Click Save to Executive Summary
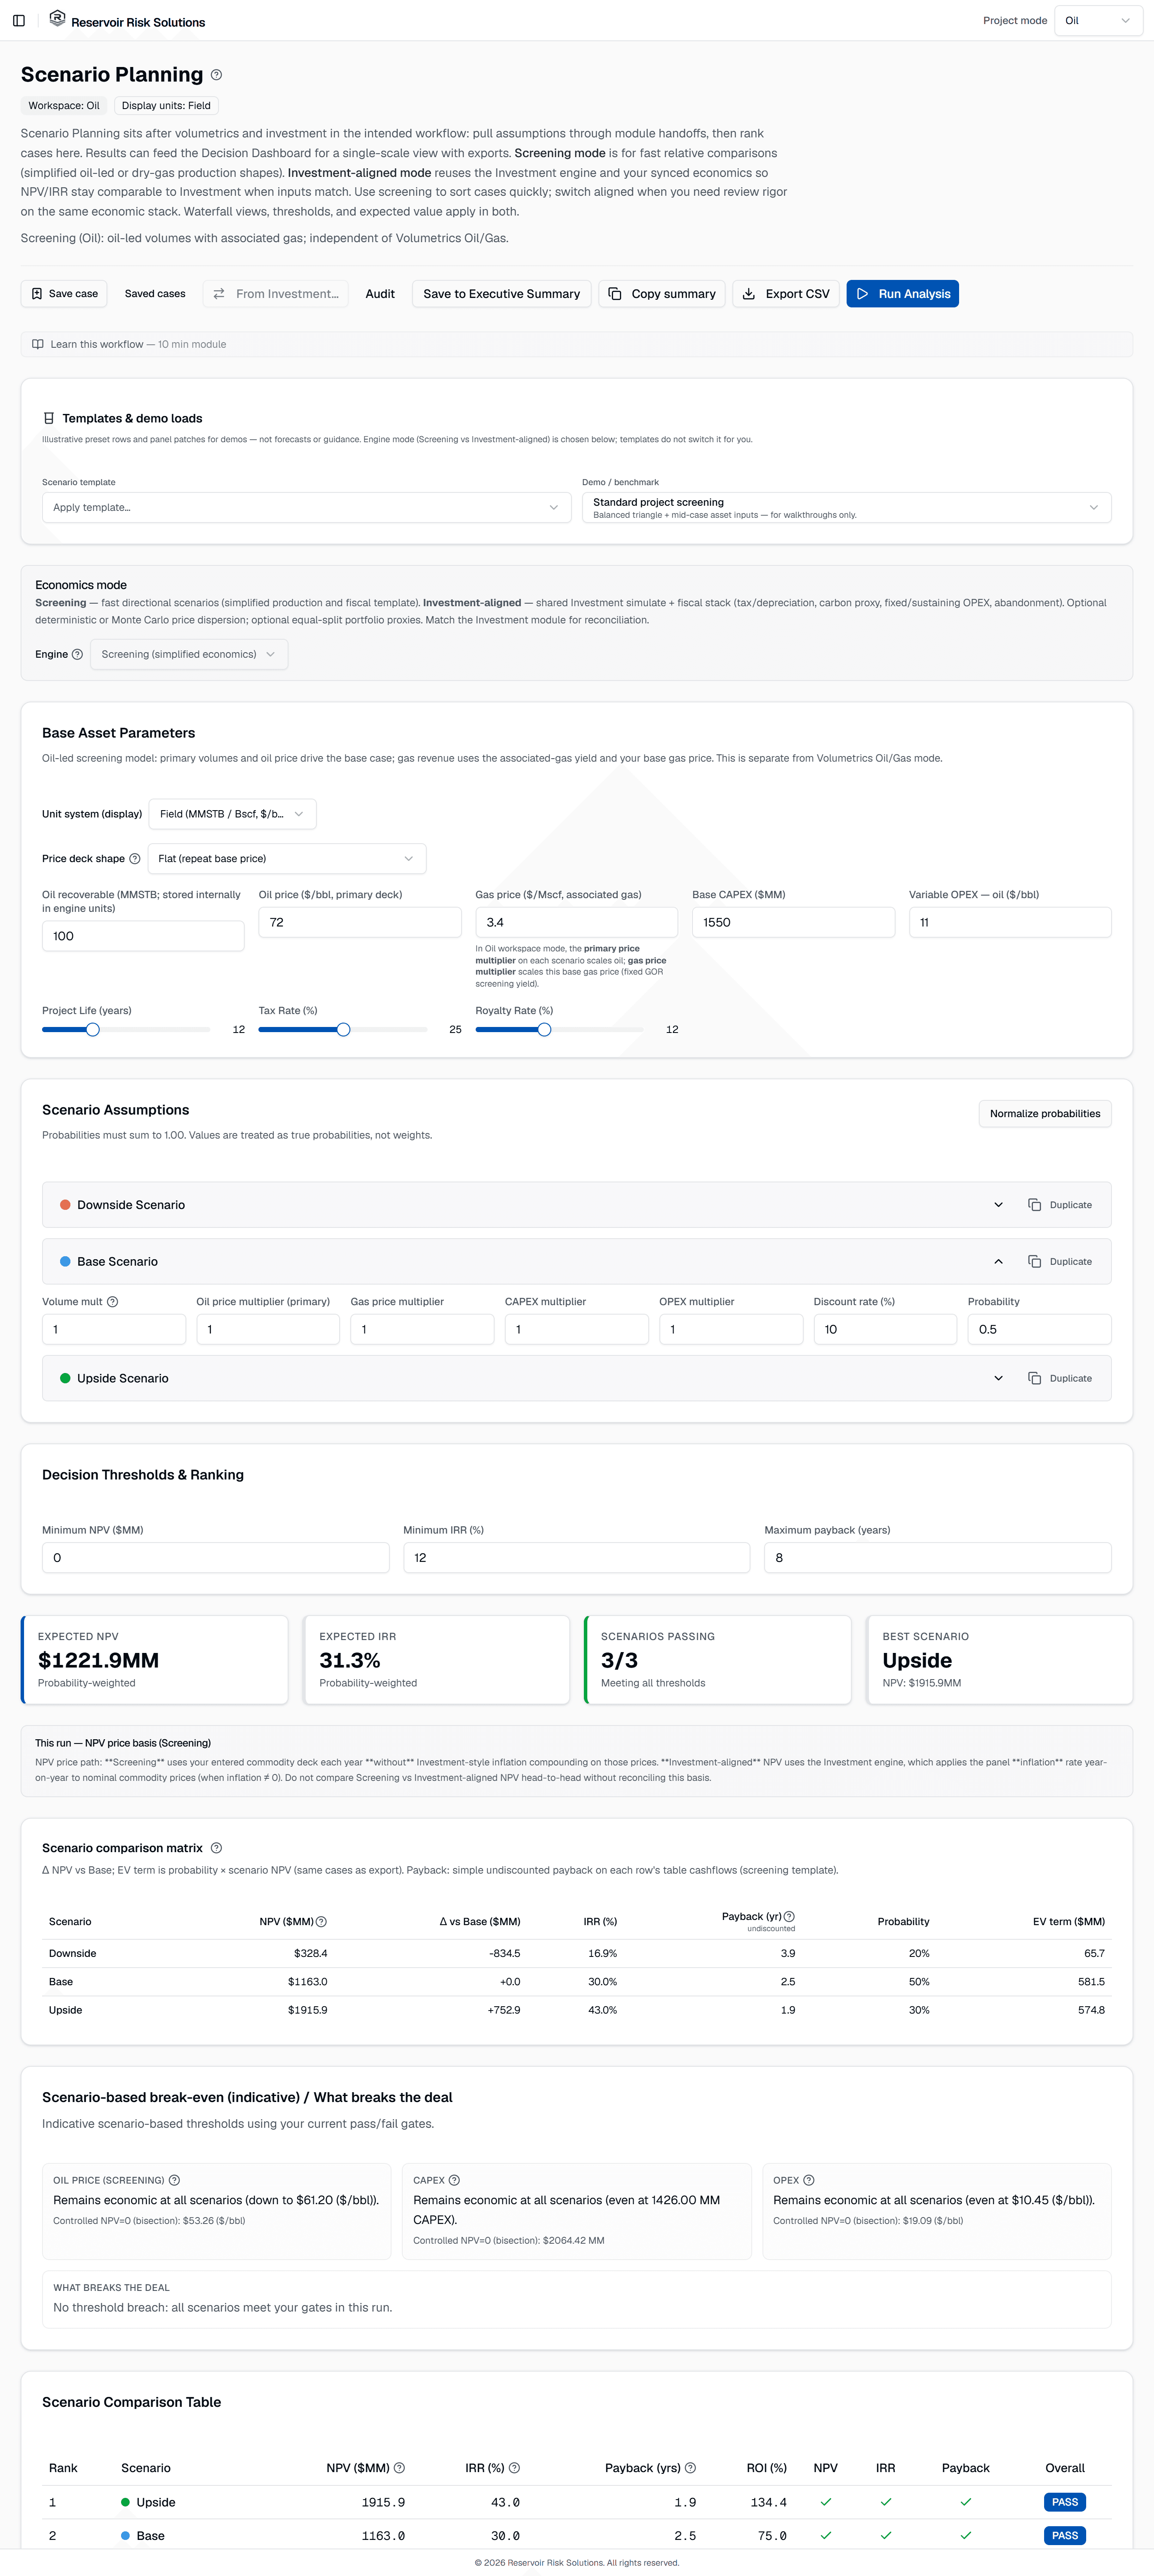Screen dimensions: 1154x2576 501,294
